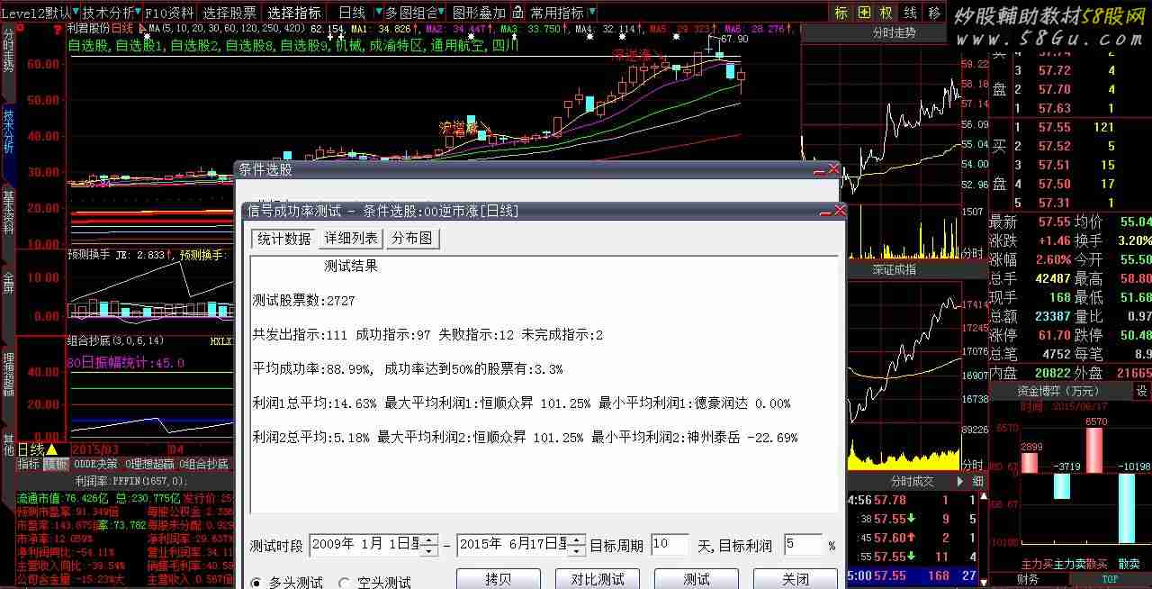Switch to the ODDK决策 template tab
This screenshot has height=589, width=1152.
pyautogui.click(x=95, y=464)
